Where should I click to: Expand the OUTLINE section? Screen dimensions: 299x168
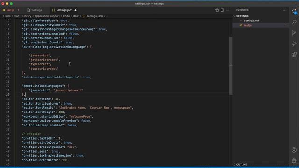click(242, 164)
